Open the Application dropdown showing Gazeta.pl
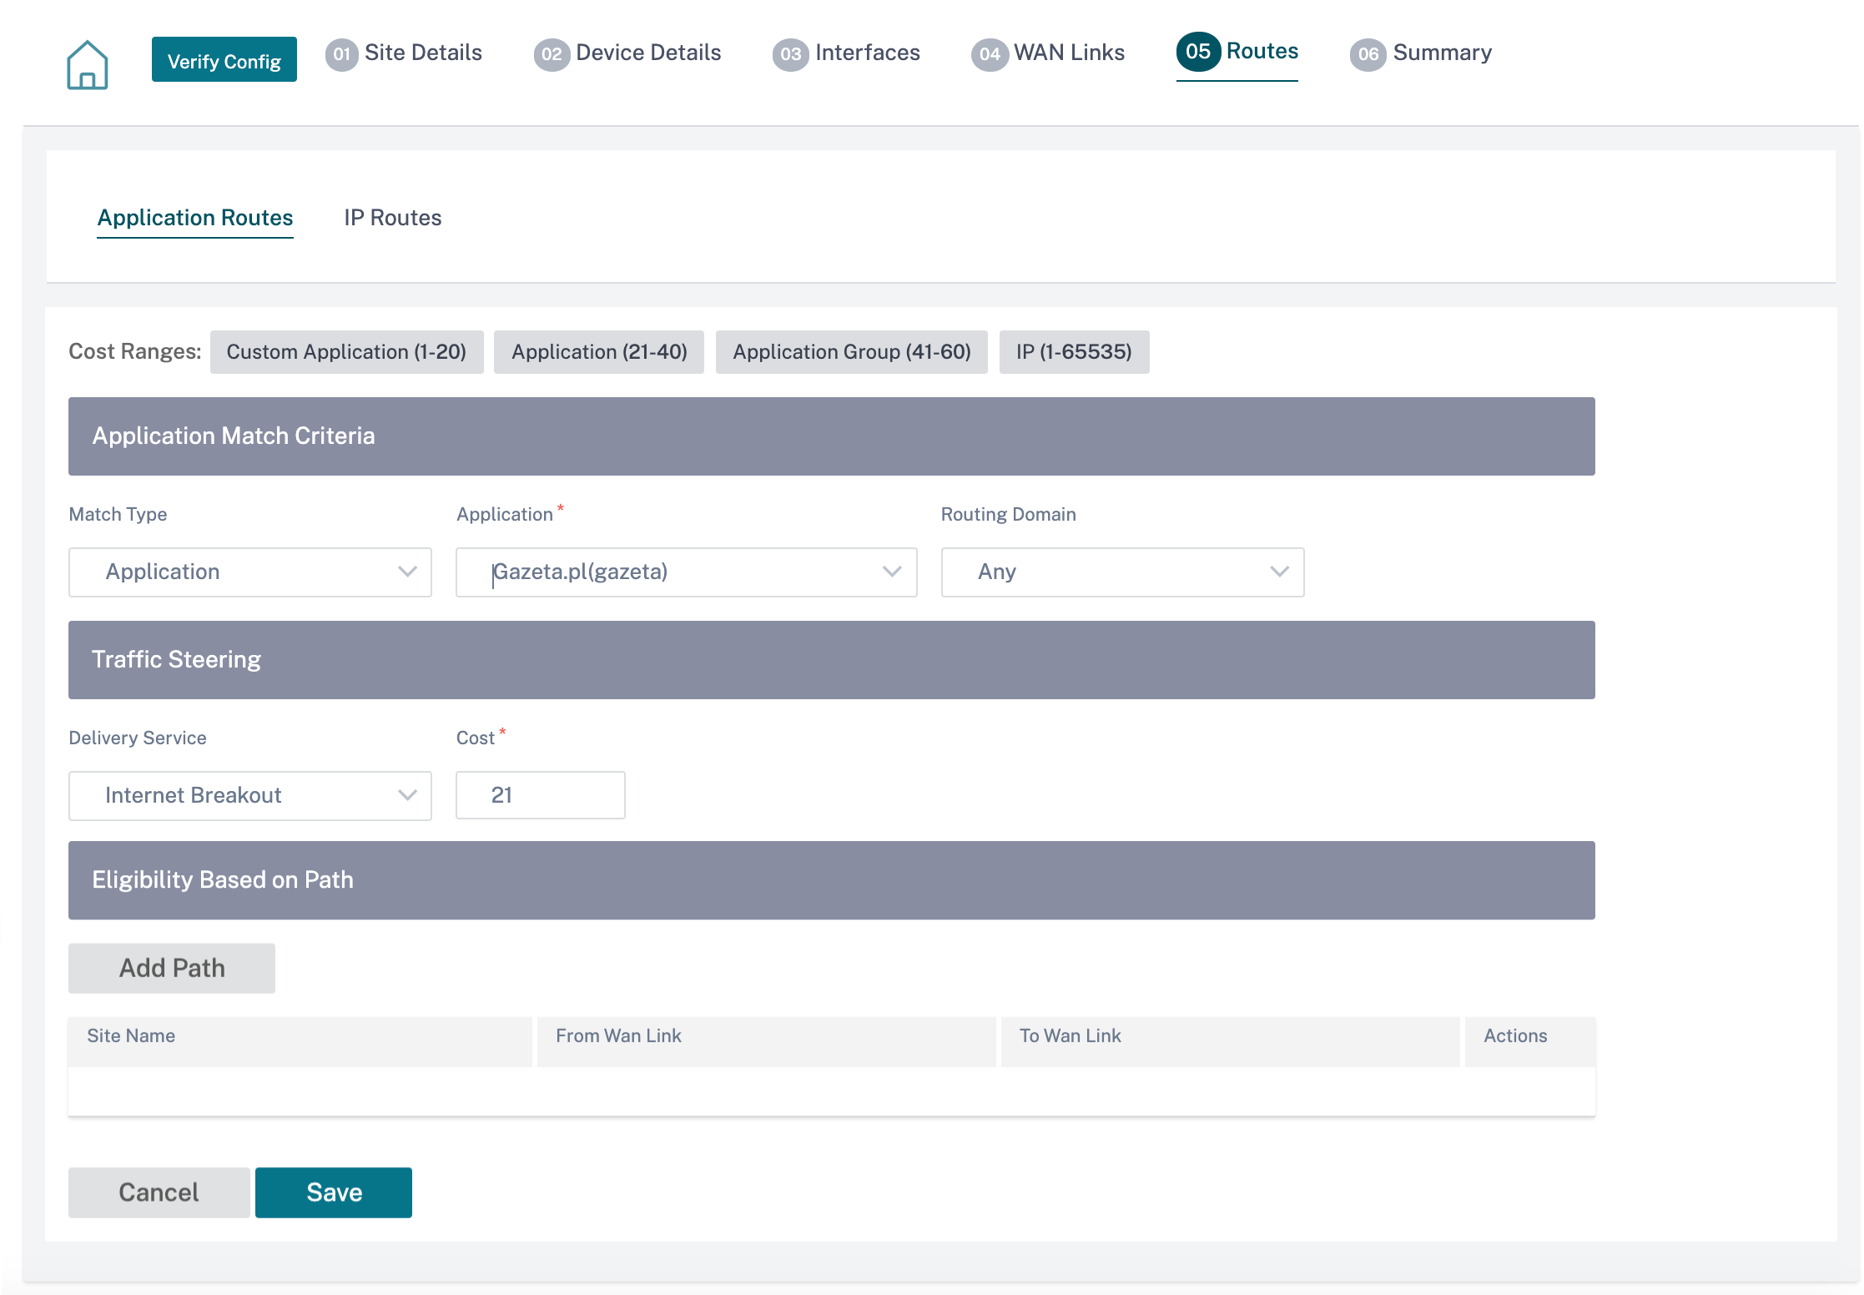The height and width of the screenshot is (1295, 1864). 687,572
